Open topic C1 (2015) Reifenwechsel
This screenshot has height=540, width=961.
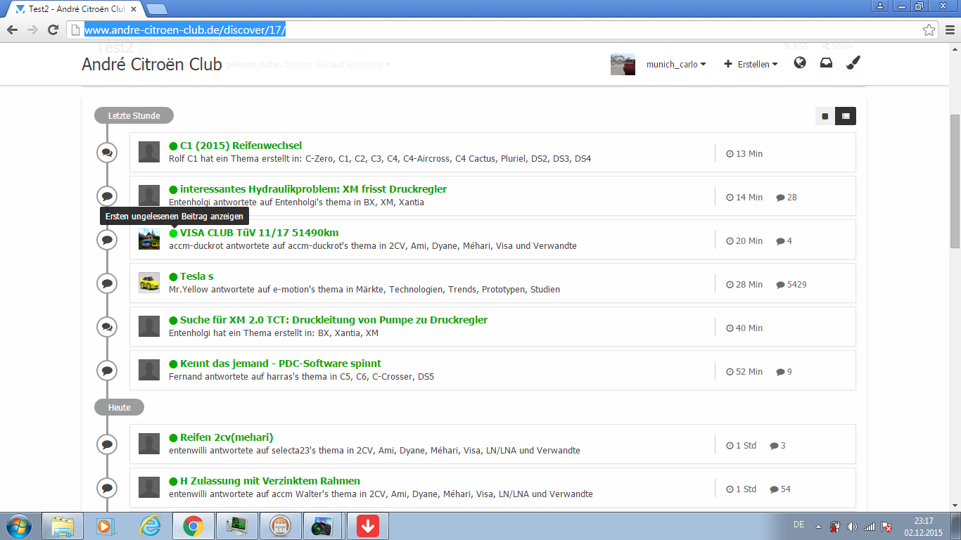coord(241,146)
